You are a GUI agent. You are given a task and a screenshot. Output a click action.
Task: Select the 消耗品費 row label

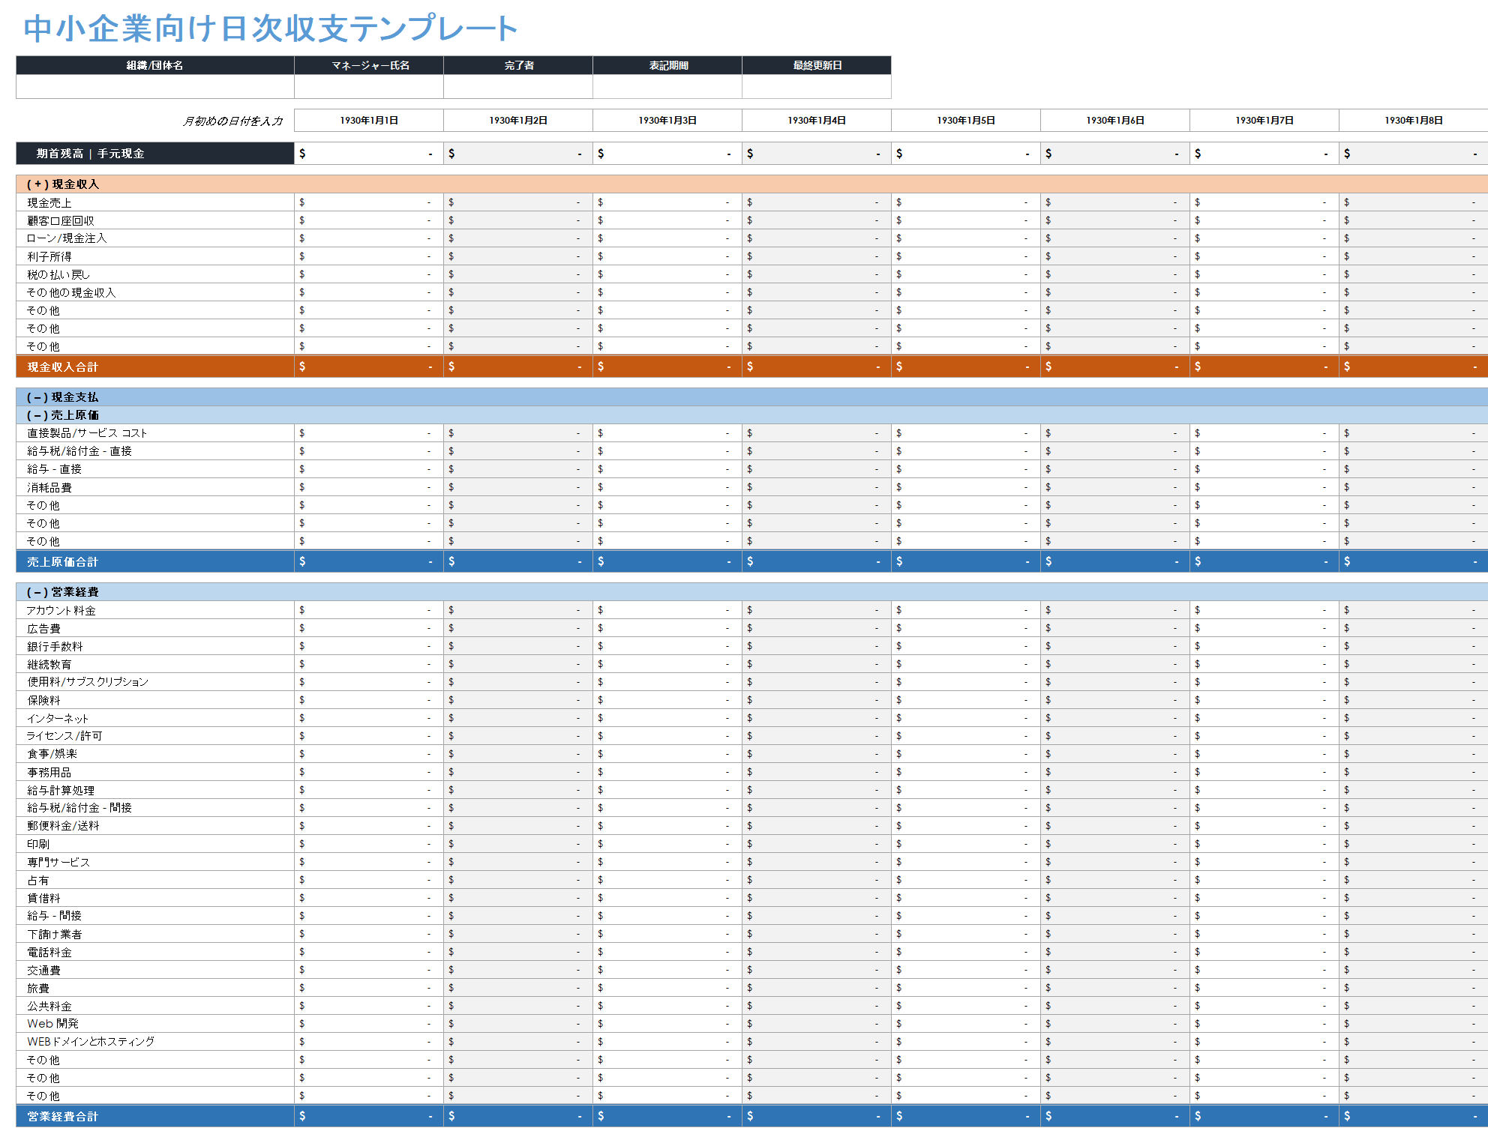click(x=155, y=487)
